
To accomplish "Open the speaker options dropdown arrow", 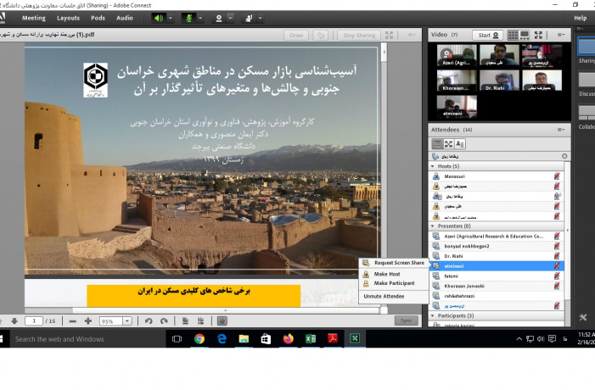I will coord(171,18).
